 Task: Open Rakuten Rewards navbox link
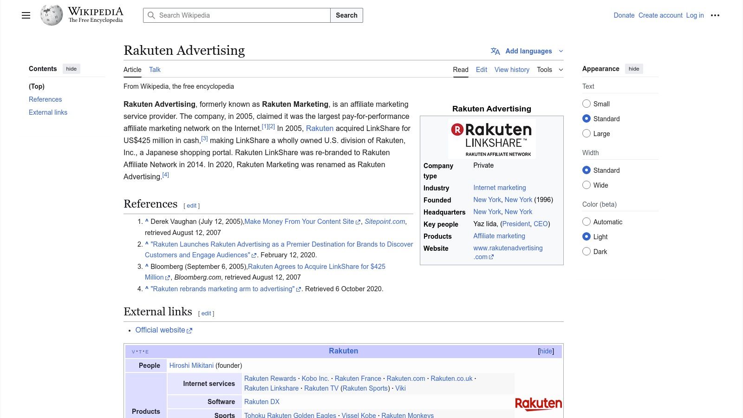click(270, 379)
